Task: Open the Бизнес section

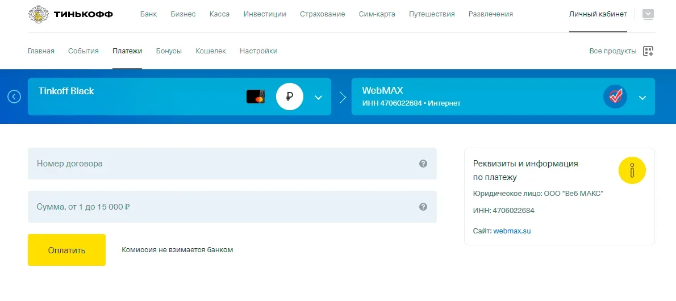Action: click(x=183, y=14)
